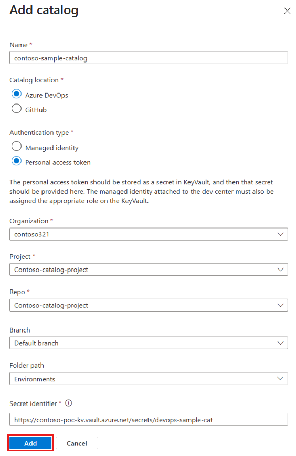Select Managed identity authentication type
The image size is (296, 456).
(x=17, y=146)
